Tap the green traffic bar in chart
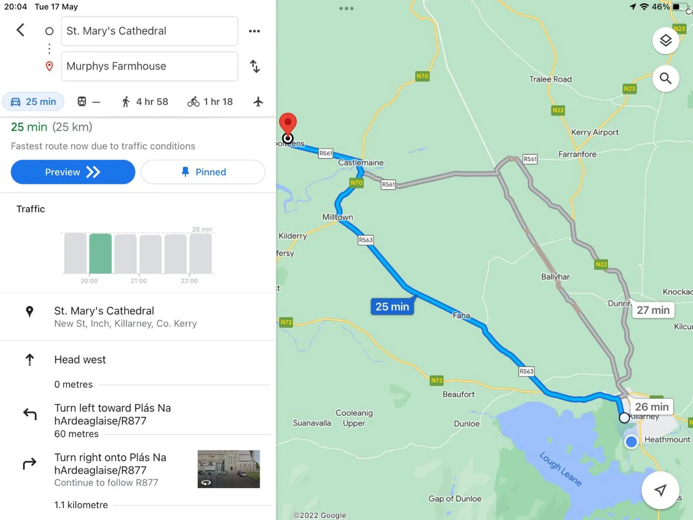Screen dimensions: 693x520 (100, 253)
